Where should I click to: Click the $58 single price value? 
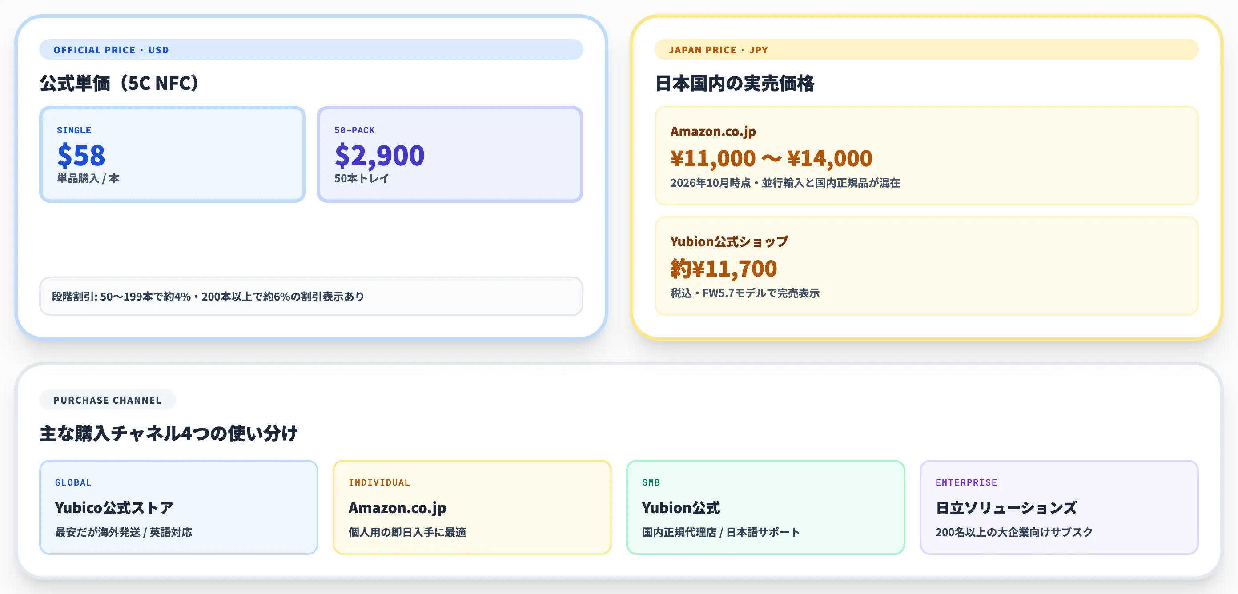(81, 155)
